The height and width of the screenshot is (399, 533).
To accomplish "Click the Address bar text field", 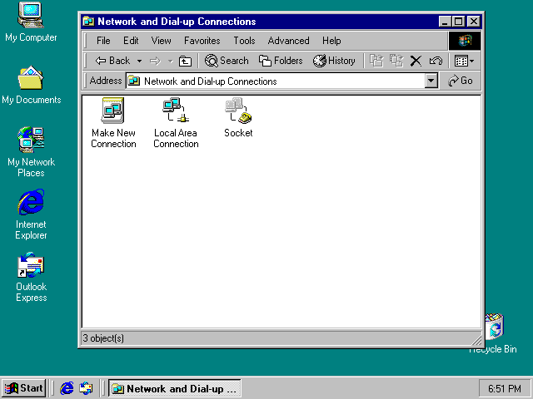I will click(276, 81).
